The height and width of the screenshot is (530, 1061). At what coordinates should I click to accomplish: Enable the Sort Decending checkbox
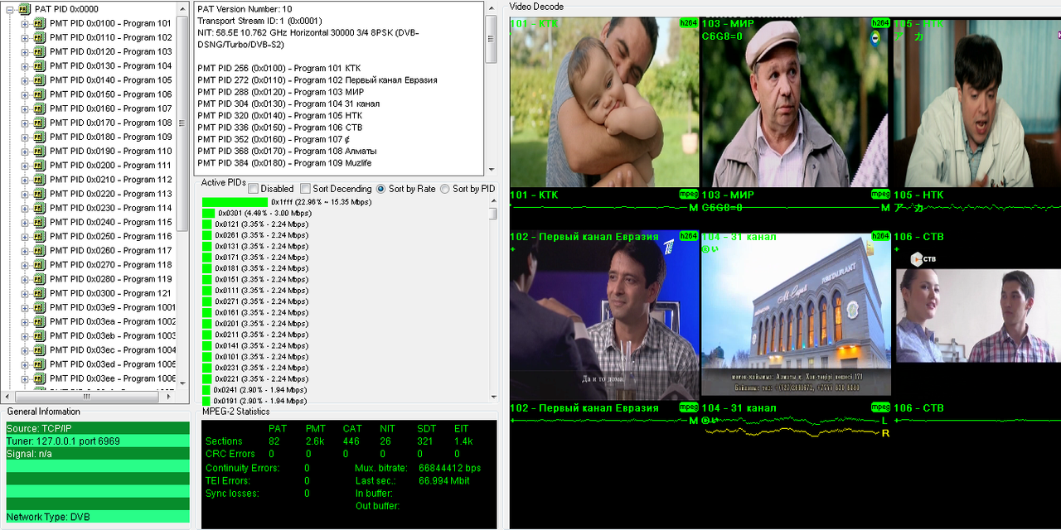tap(305, 189)
